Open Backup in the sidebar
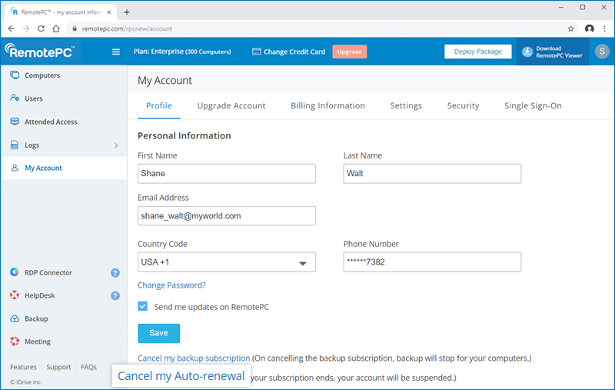This screenshot has height=390, width=615. pos(36,318)
